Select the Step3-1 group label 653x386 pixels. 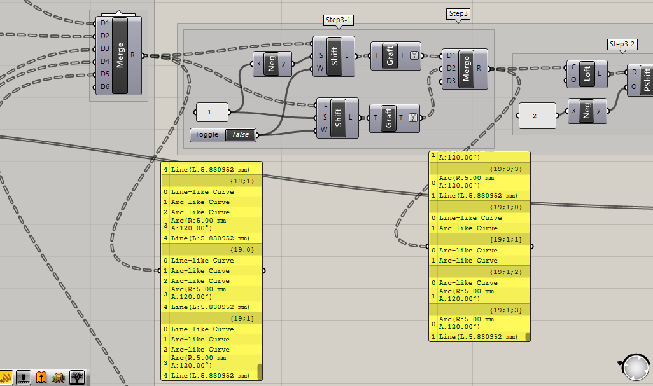pyautogui.click(x=339, y=20)
